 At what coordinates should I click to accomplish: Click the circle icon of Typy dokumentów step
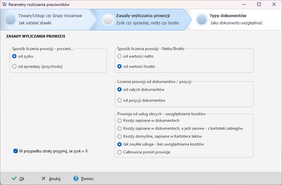coord(202,19)
